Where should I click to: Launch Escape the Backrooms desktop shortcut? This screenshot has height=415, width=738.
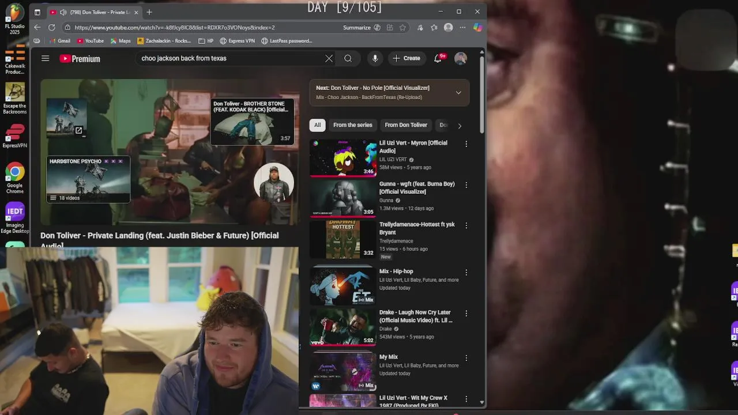click(14, 99)
